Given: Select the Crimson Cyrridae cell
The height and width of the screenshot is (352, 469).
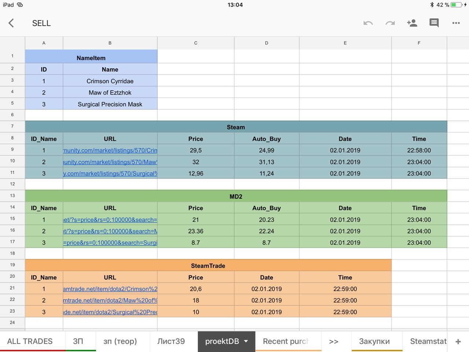Looking at the screenshot, I should [110, 81].
